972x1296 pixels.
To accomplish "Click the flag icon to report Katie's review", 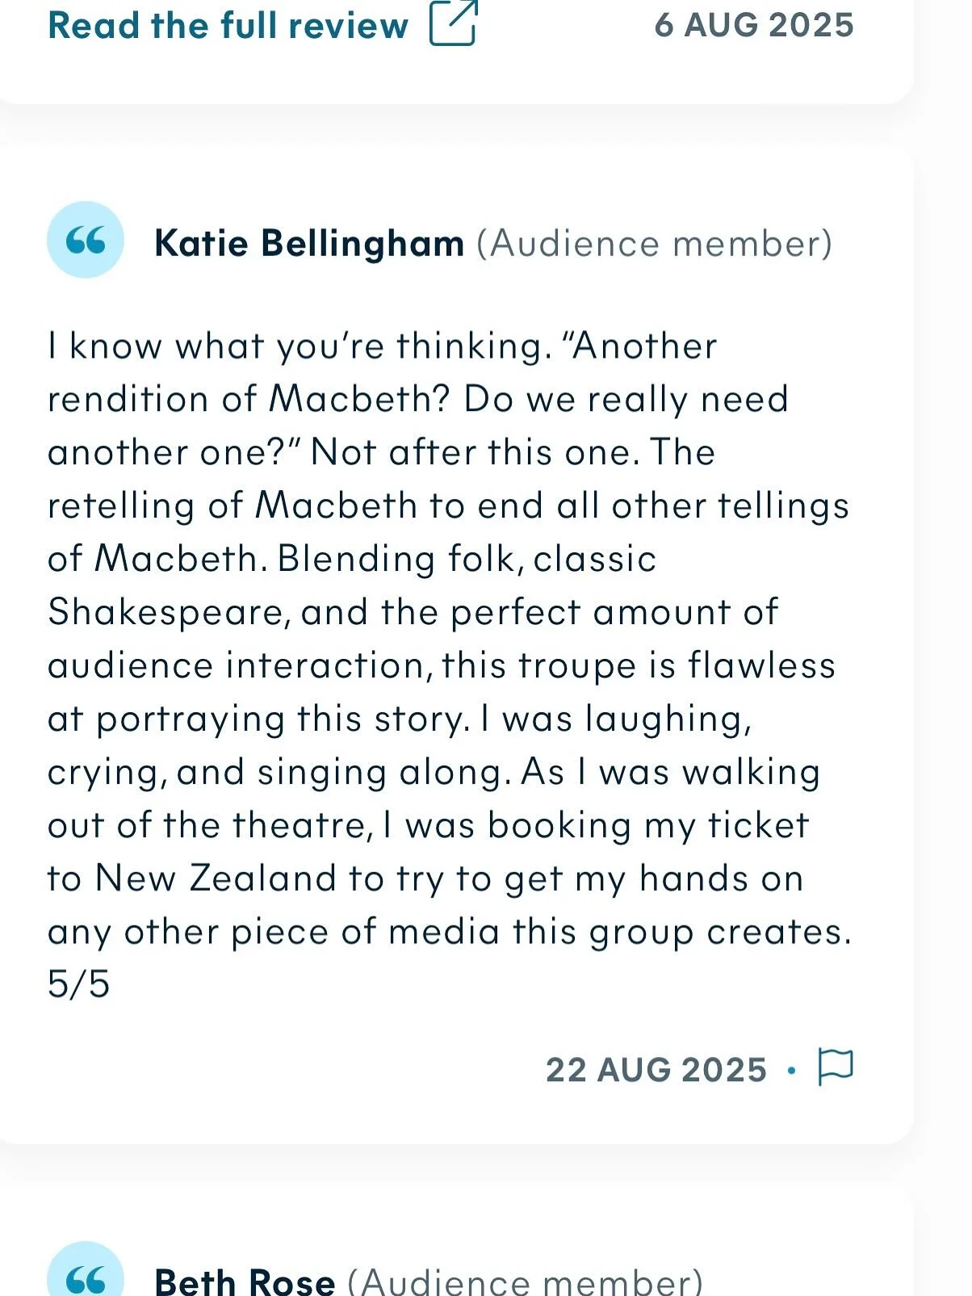I will [835, 1068].
